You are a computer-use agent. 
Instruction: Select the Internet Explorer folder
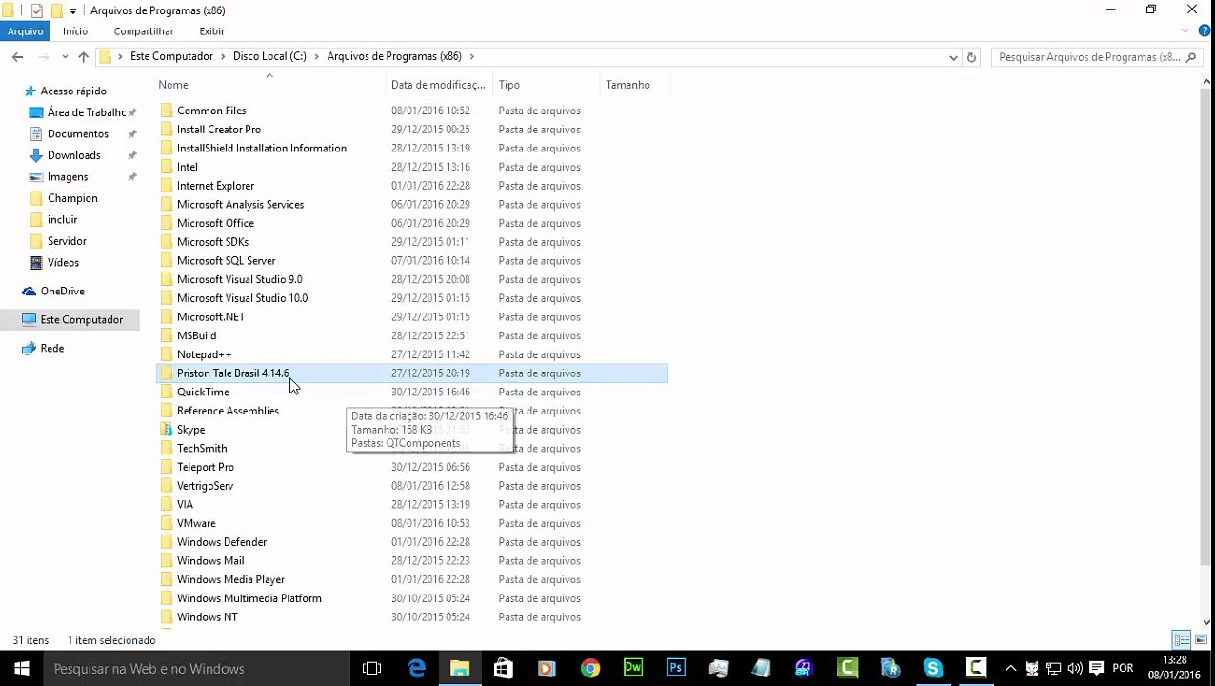coord(215,186)
